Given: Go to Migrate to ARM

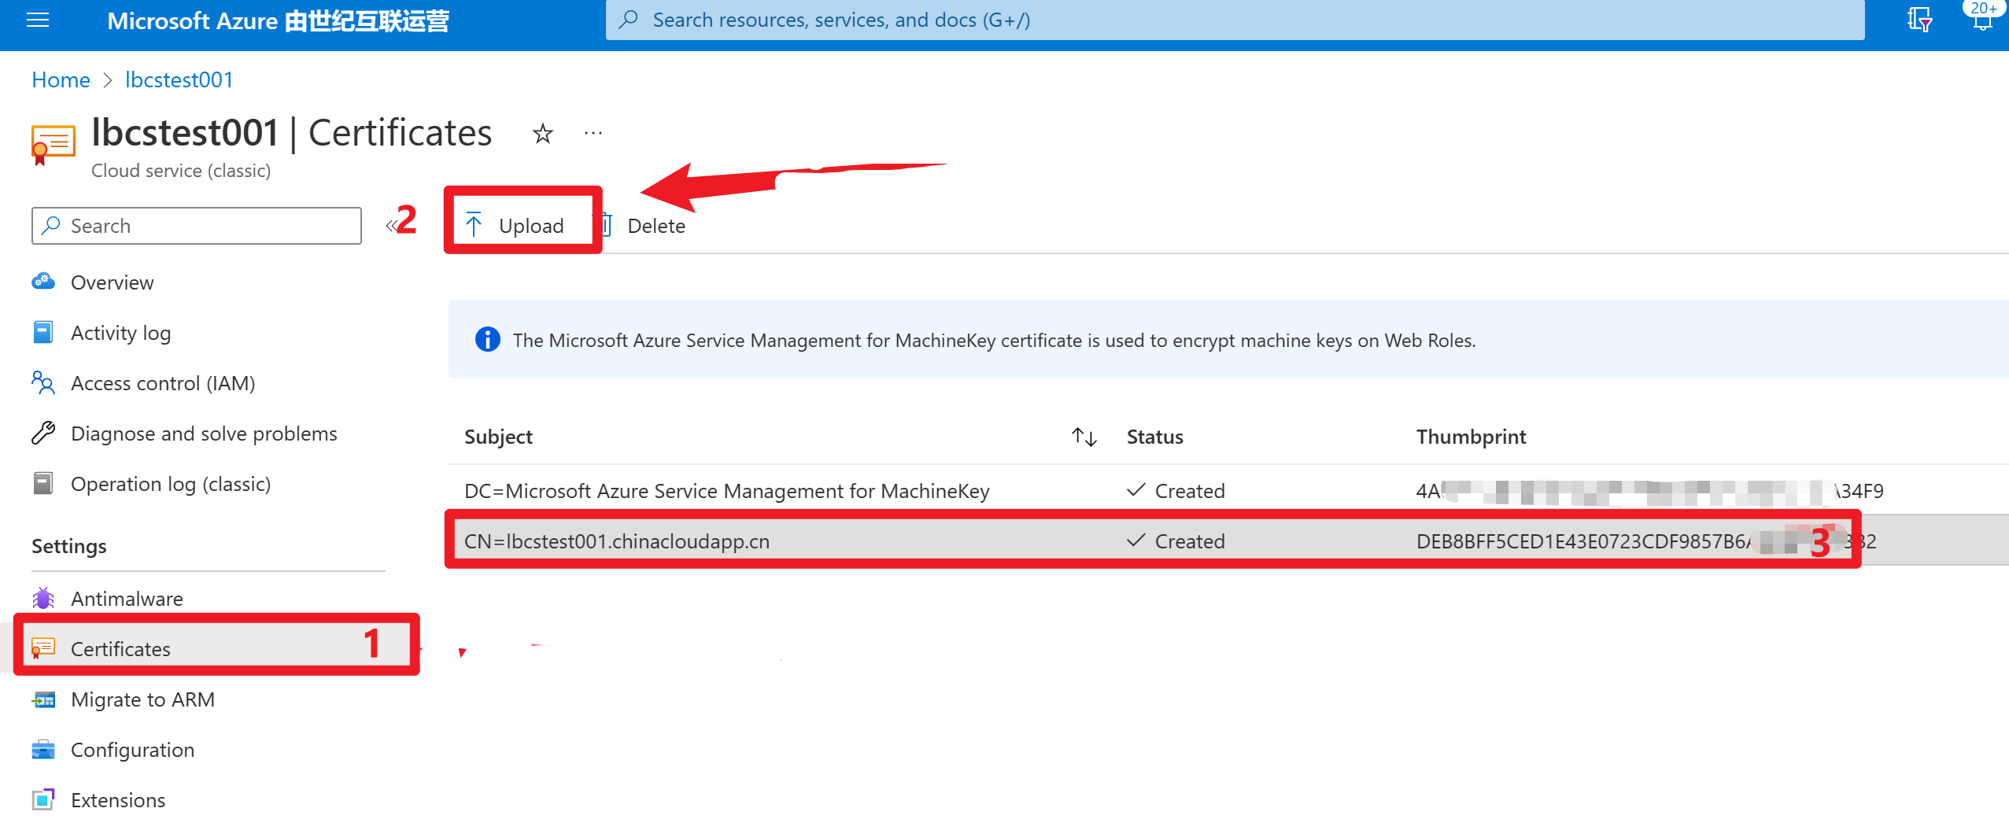Looking at the screenshot, I should (142, 699).
